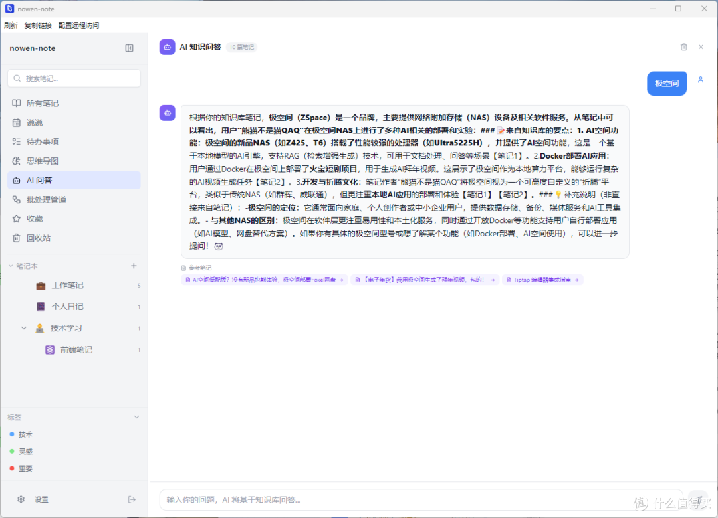Image resolution: width=718 pixels, height=518 pixels.
Task: Open 回收站 trash
Action: coord(74,238)
